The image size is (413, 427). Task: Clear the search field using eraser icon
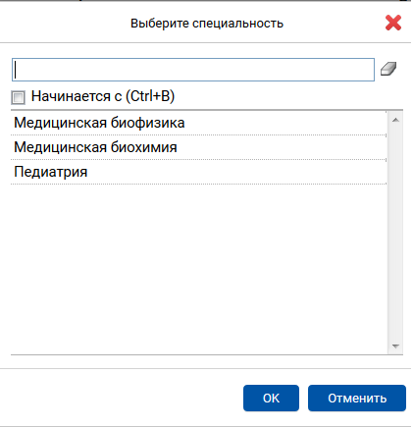(x=388, y=69)
